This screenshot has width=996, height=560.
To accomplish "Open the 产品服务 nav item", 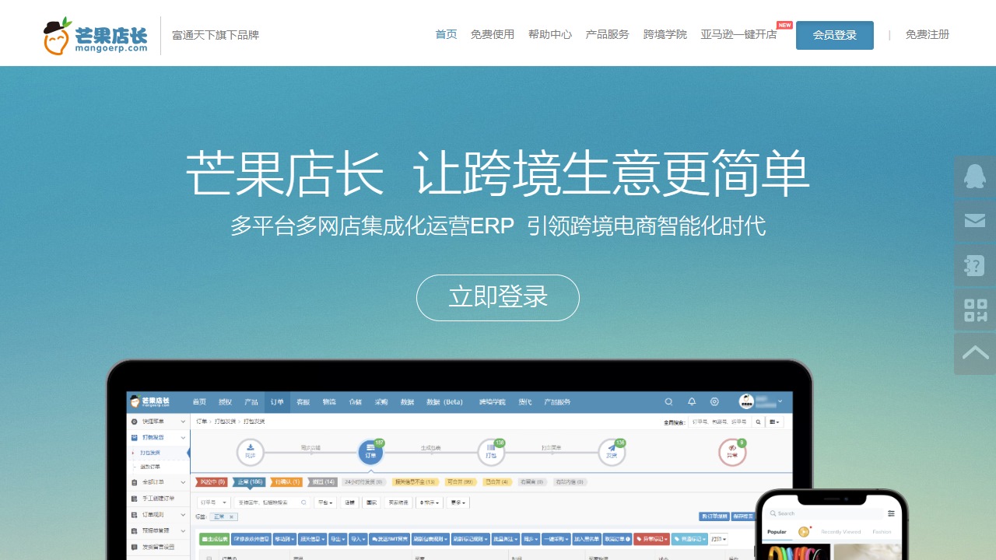I will coord(608,35).
